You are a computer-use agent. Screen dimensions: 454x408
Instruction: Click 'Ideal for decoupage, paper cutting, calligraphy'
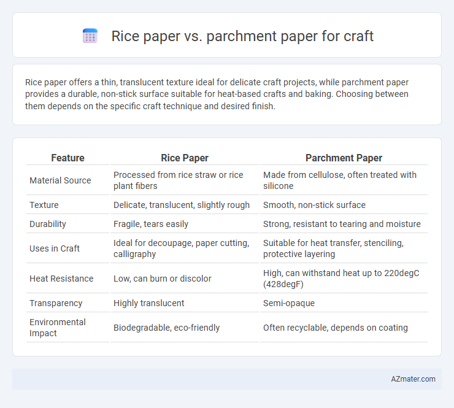(x=181, y=248)
